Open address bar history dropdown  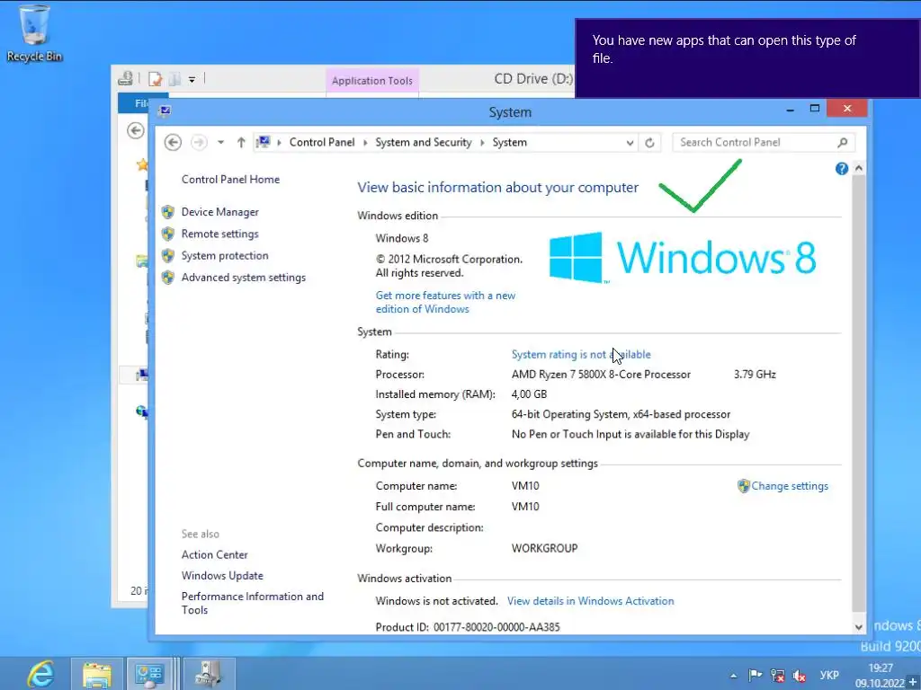click(630, 143)
